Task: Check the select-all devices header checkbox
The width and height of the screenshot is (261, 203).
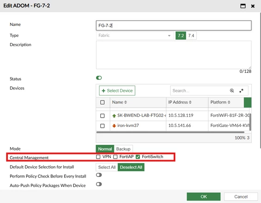Action: 103,102
